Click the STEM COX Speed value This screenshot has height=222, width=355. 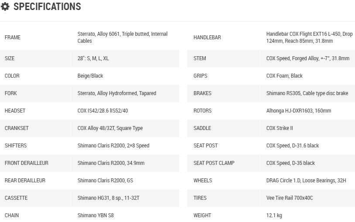click(308, 58)
